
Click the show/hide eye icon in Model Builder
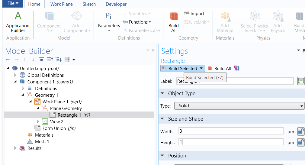click(x=41, y=60)
